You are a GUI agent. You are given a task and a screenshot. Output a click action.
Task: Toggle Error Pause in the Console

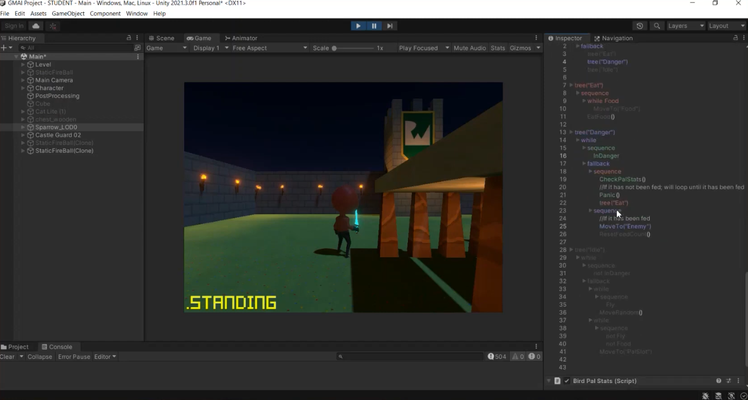pos(74,356)
